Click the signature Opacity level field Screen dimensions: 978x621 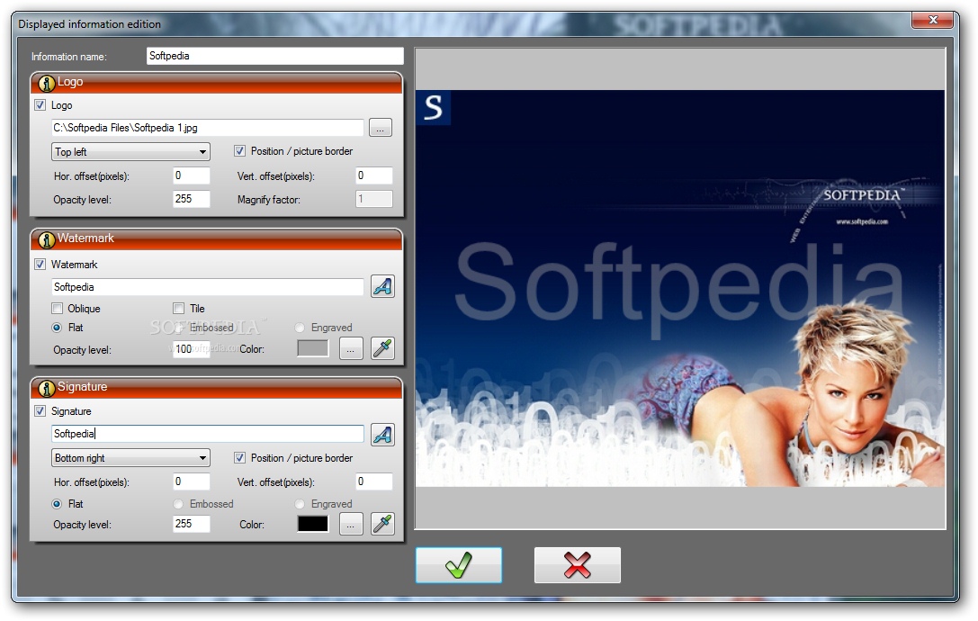[192, 524]
